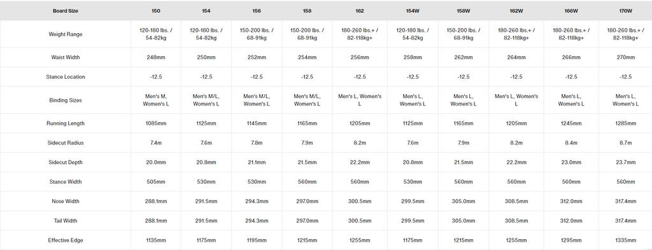Click the 162 column header
652x250 pixels.
(360, 11)
